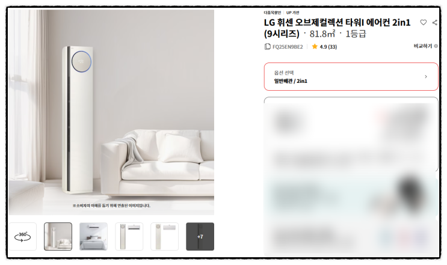The width and height of the screenshot is (447, 265).
Task: Copy model number FQ25EN9BE2 via copy icon
Action: point(267,46)
